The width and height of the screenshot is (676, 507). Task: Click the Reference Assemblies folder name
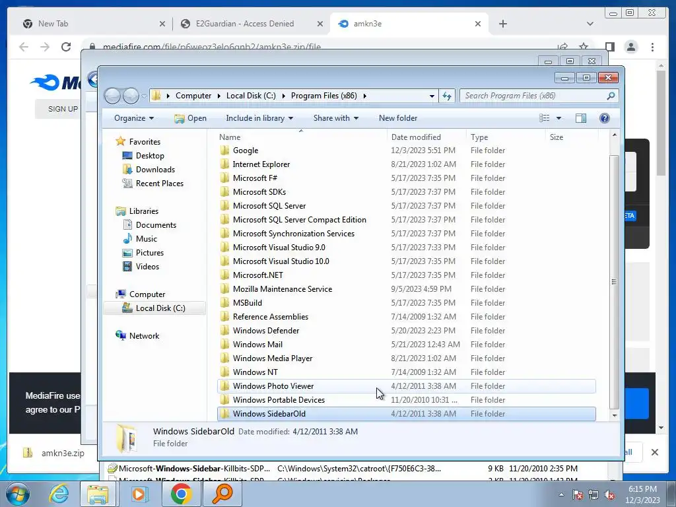(x=270, y=317)
